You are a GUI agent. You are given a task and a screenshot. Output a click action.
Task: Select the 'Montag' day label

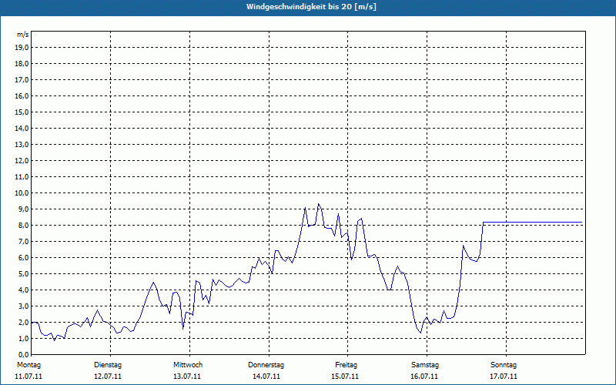pos(28,365)
